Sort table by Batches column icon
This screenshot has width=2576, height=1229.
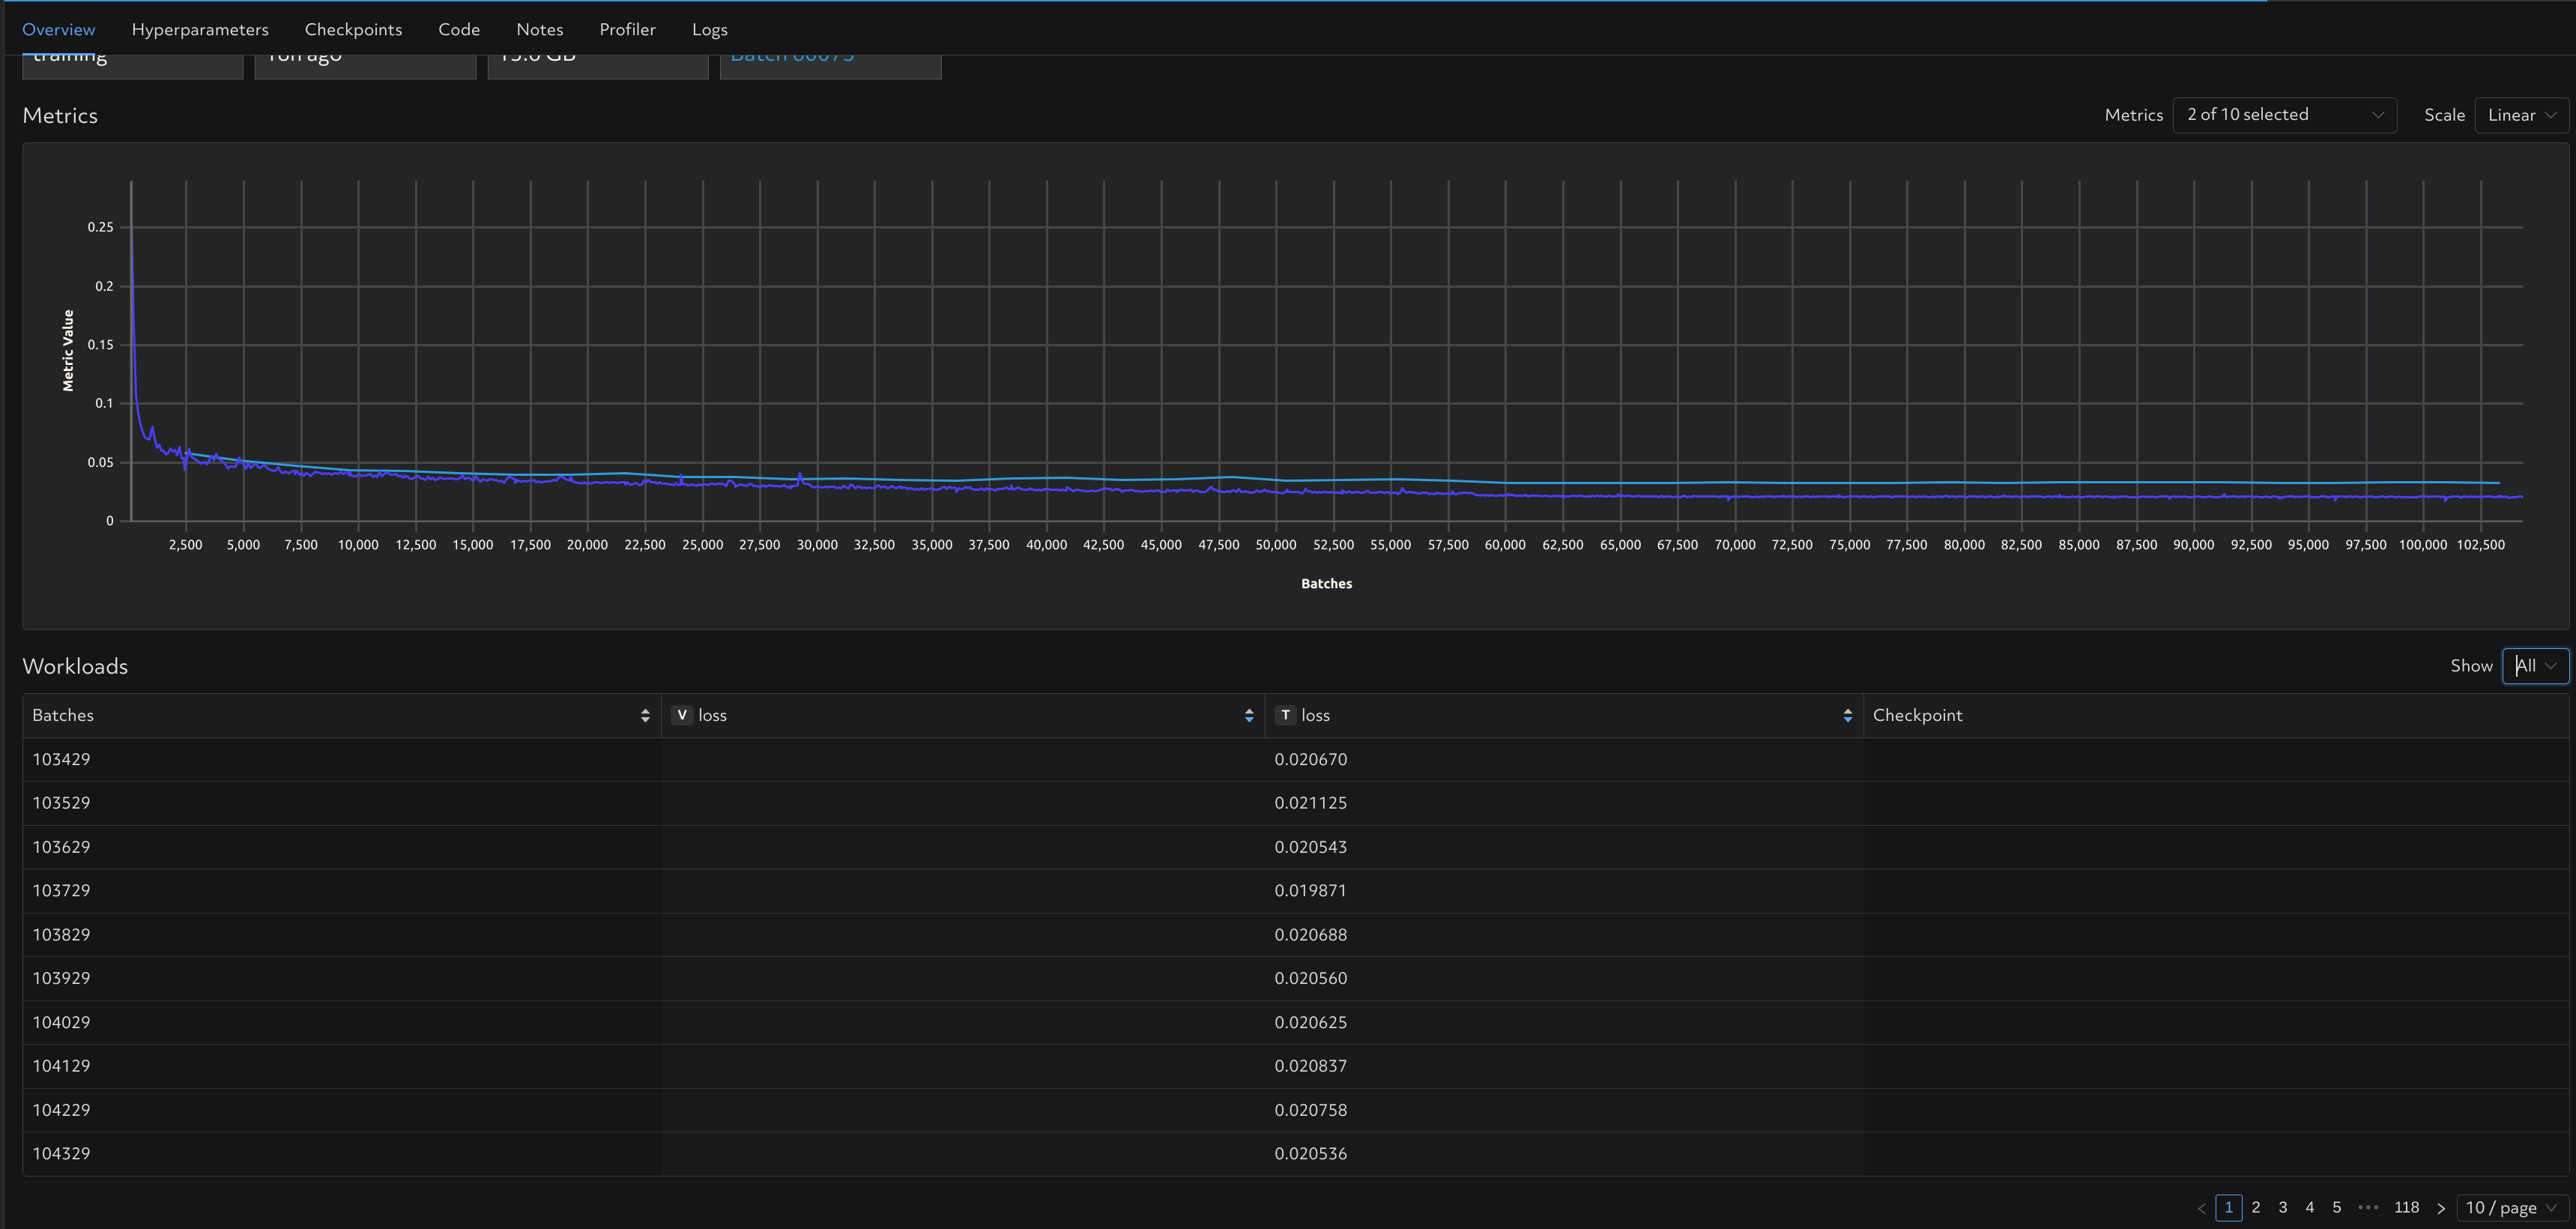[x=645, y=715]
